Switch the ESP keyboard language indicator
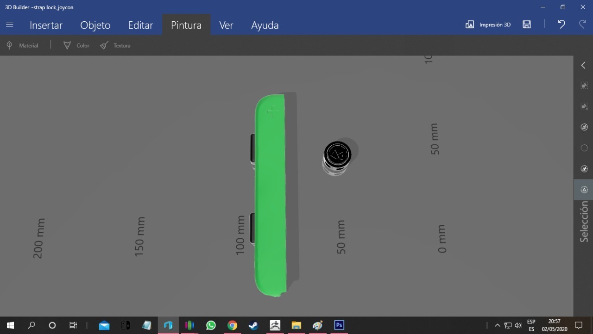593x334 pixels. (x=531, y=325)
